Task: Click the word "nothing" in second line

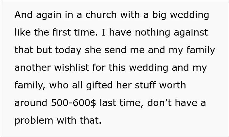Action: click(152, 33)
